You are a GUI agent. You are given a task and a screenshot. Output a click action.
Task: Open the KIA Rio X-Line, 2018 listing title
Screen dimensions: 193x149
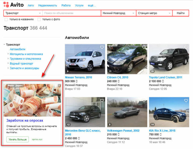point(162,131)
